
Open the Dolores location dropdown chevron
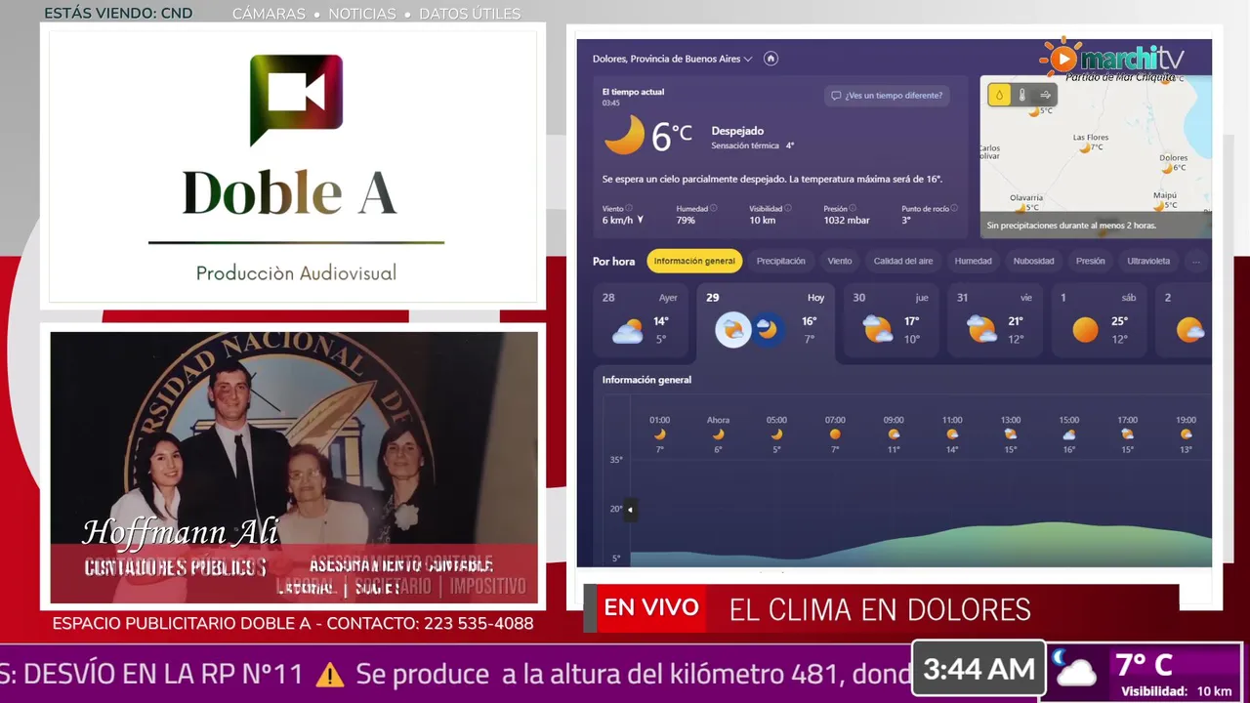point(748,59)
